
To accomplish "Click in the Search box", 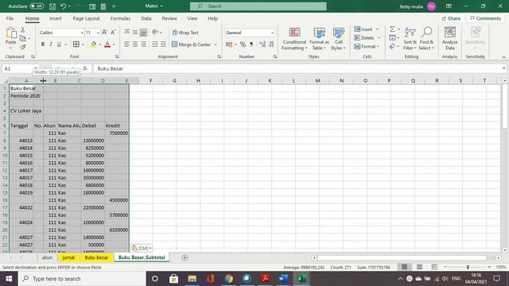I will coord(258,6).
